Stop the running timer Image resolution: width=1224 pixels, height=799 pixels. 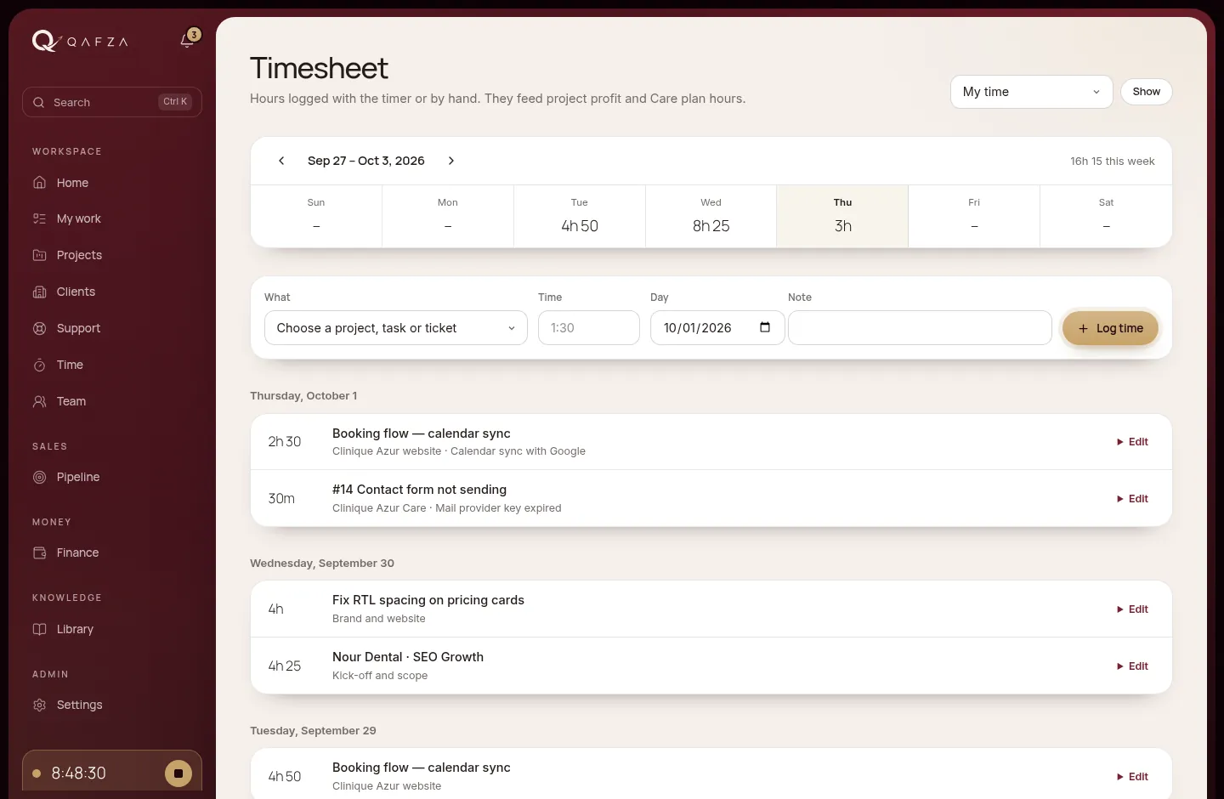click(x=178, y=773)
